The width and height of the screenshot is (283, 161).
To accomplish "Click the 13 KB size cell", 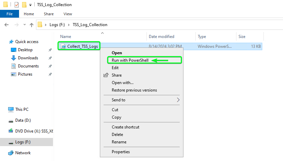I will coord(256,46).
